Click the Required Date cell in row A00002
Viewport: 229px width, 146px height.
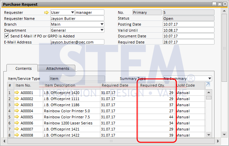click(119, 99)
